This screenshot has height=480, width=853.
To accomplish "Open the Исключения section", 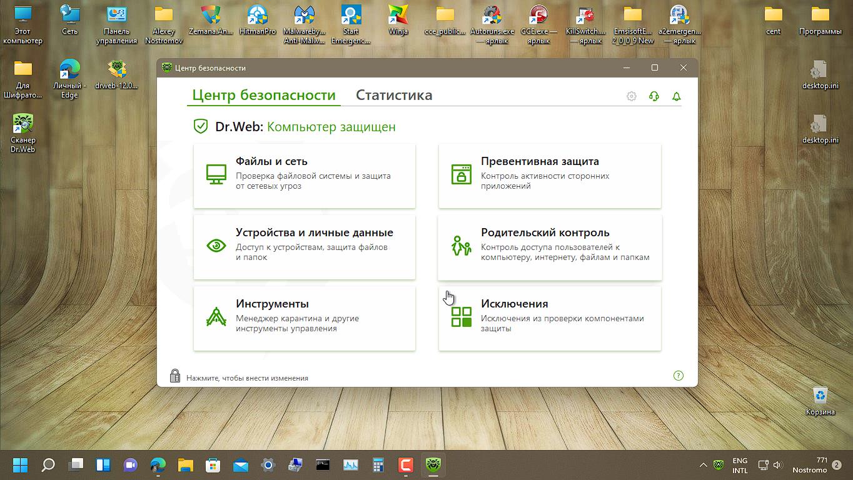I will pyautogui.click(x=550, y=318).
